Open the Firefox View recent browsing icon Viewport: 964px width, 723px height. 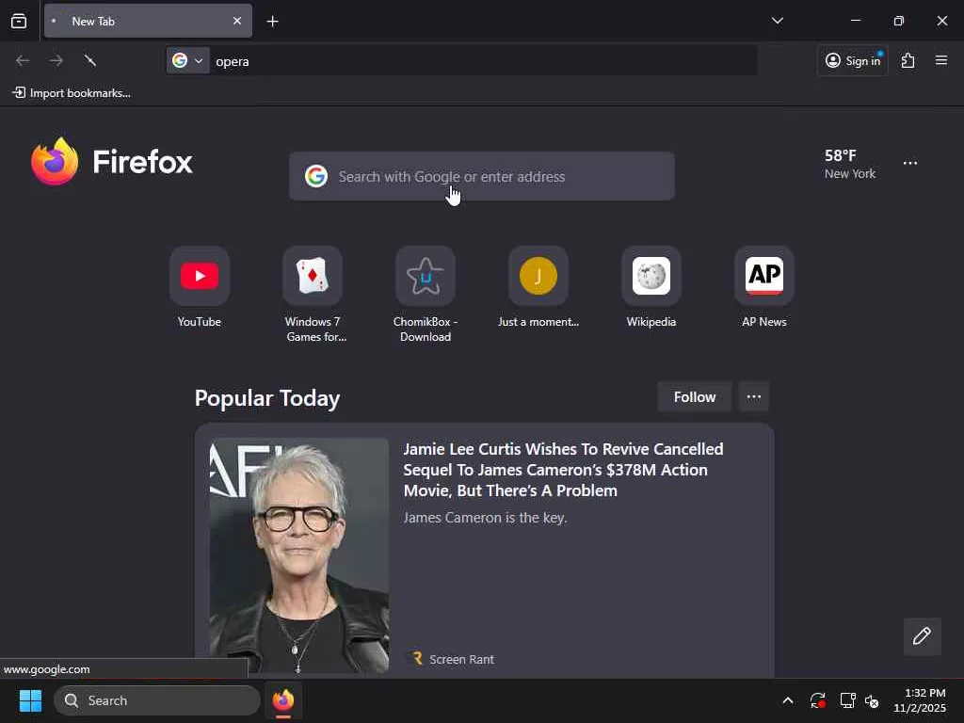[x=19, y=21]
